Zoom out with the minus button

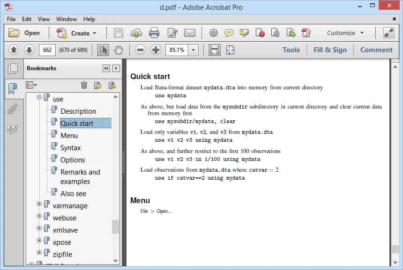point(140,50)
